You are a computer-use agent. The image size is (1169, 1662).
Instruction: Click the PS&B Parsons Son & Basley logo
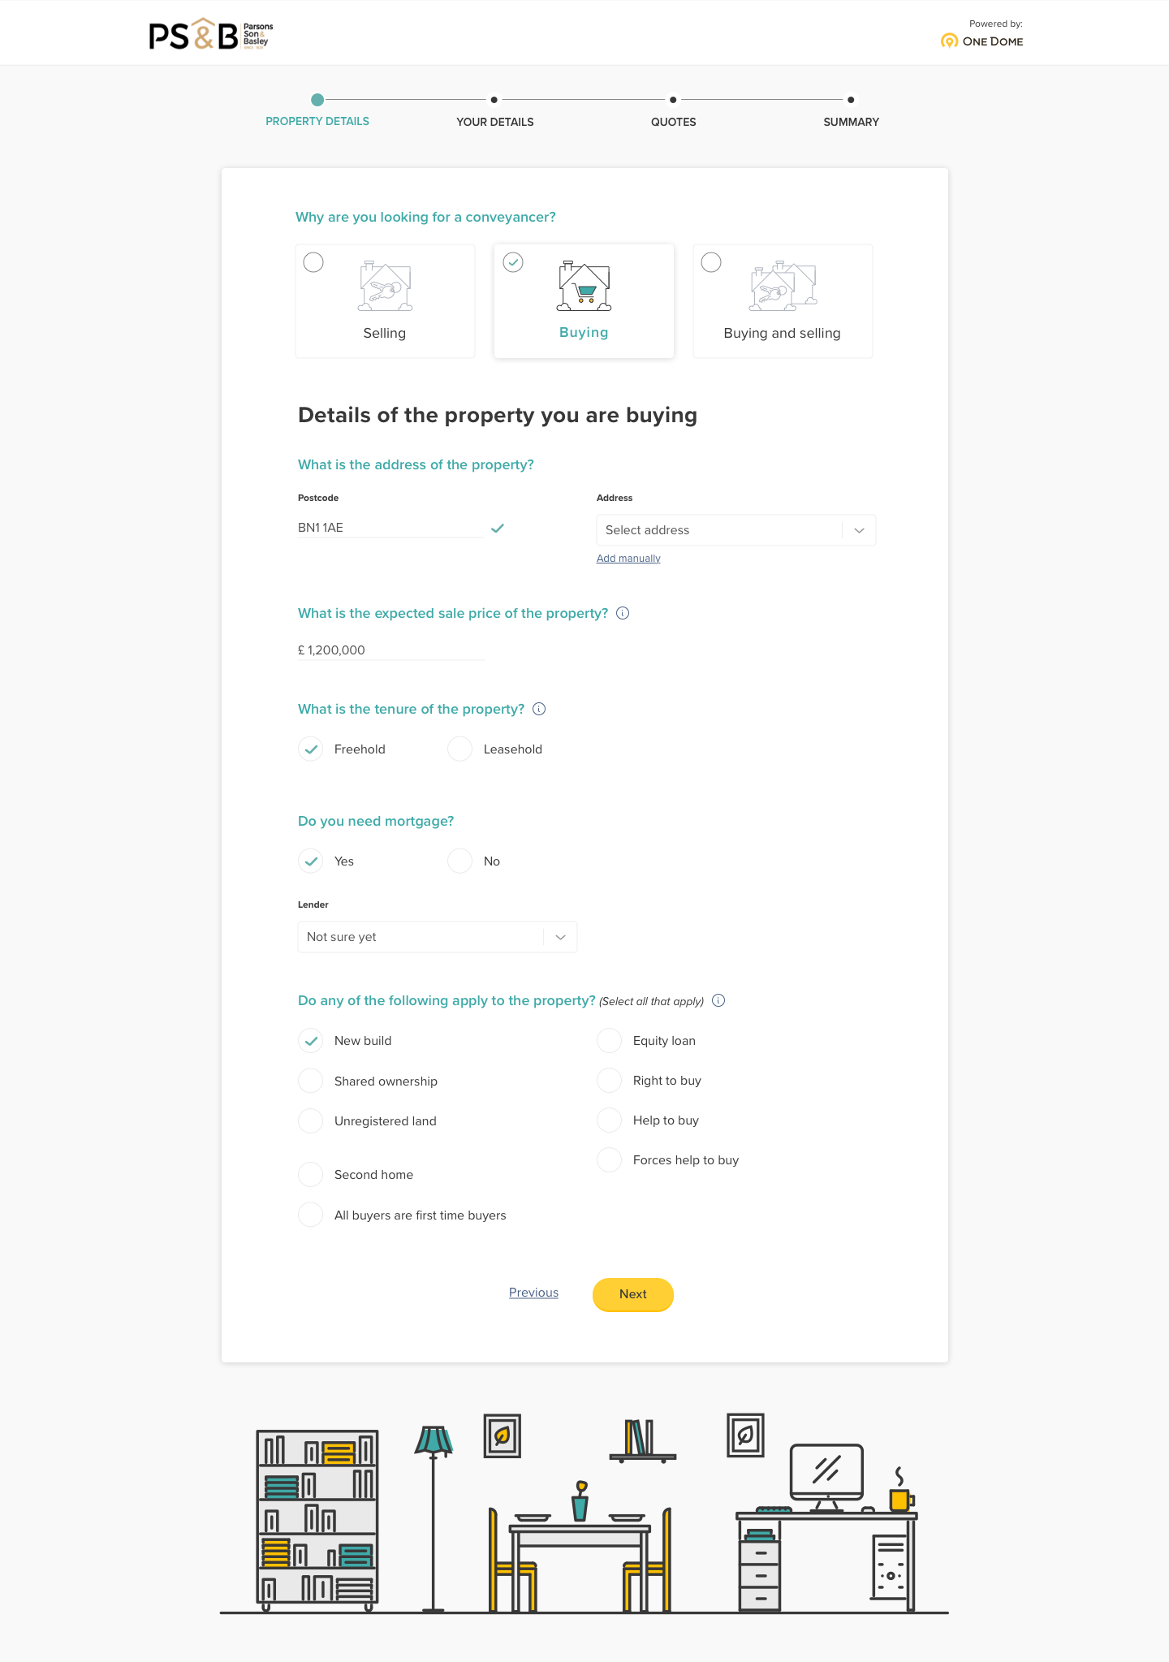click(x=211, y=35)
